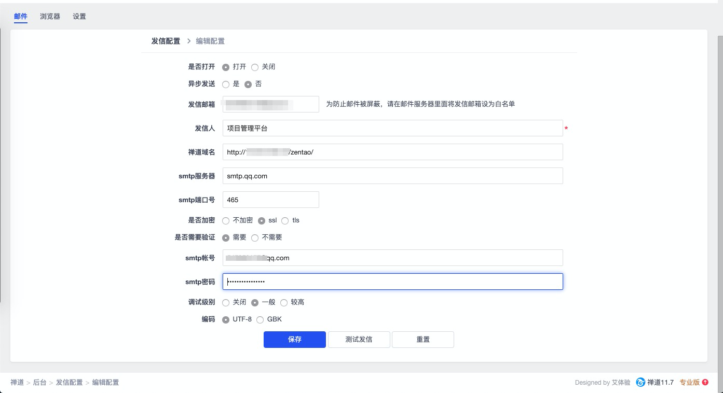
Task: Click the 专业版 link in footer
Action: tap(689, 383)
